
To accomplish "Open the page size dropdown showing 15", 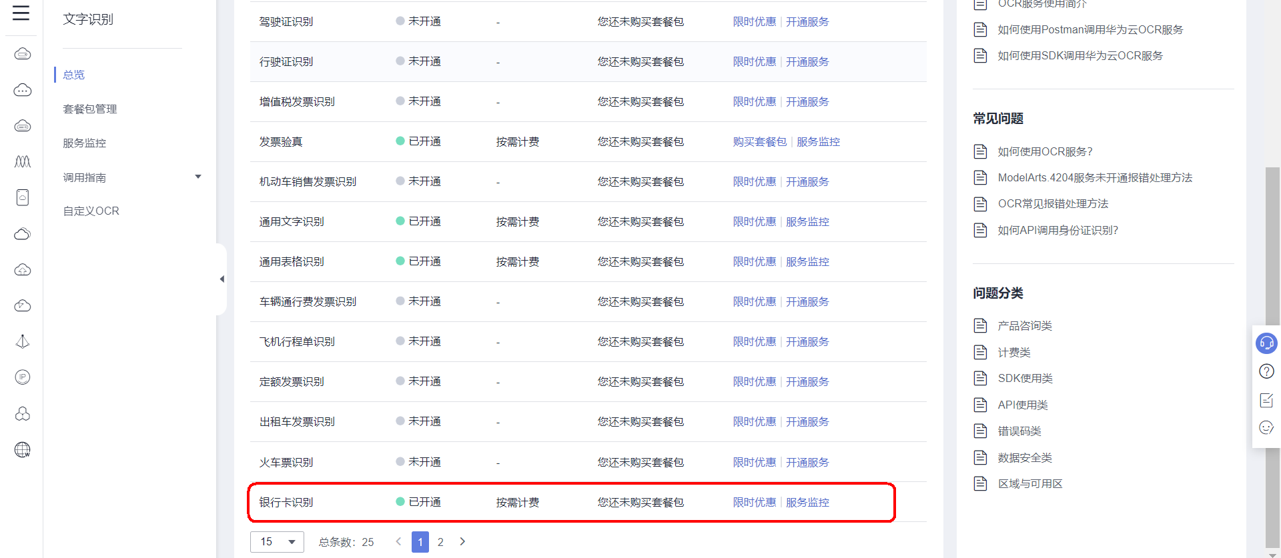I will click(x=277, y=542).
